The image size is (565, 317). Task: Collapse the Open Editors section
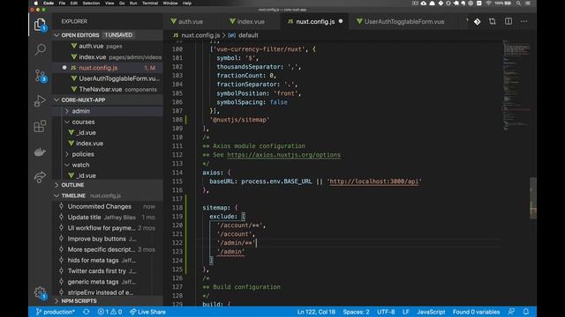pos(108,35)
